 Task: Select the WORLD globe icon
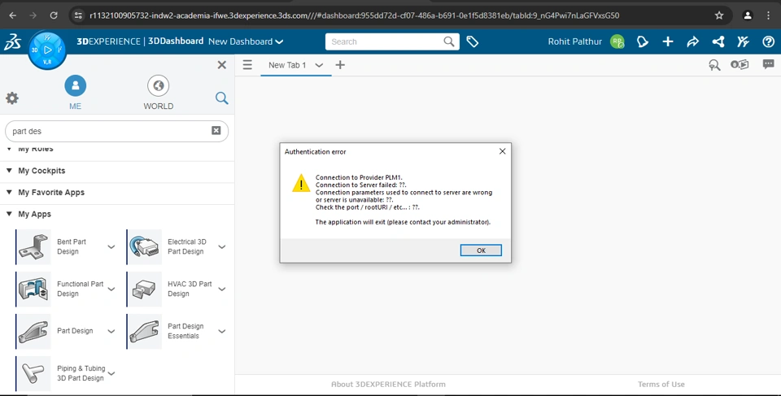(159, 85)
